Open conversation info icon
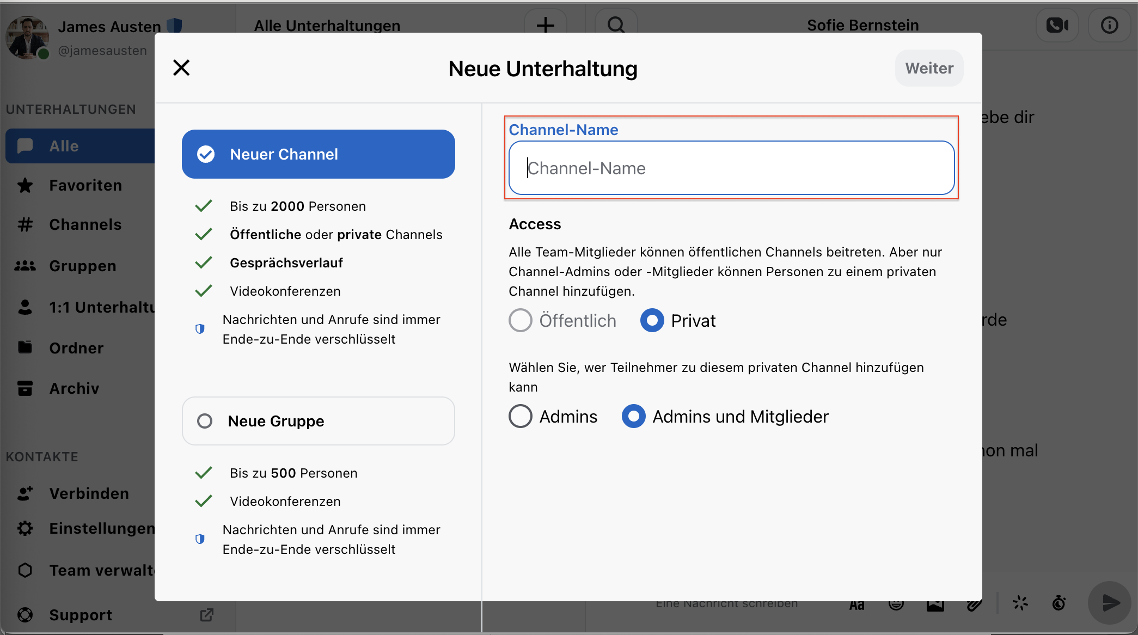The height and width of the screenshot is (635, 1138). point(1109,25)
